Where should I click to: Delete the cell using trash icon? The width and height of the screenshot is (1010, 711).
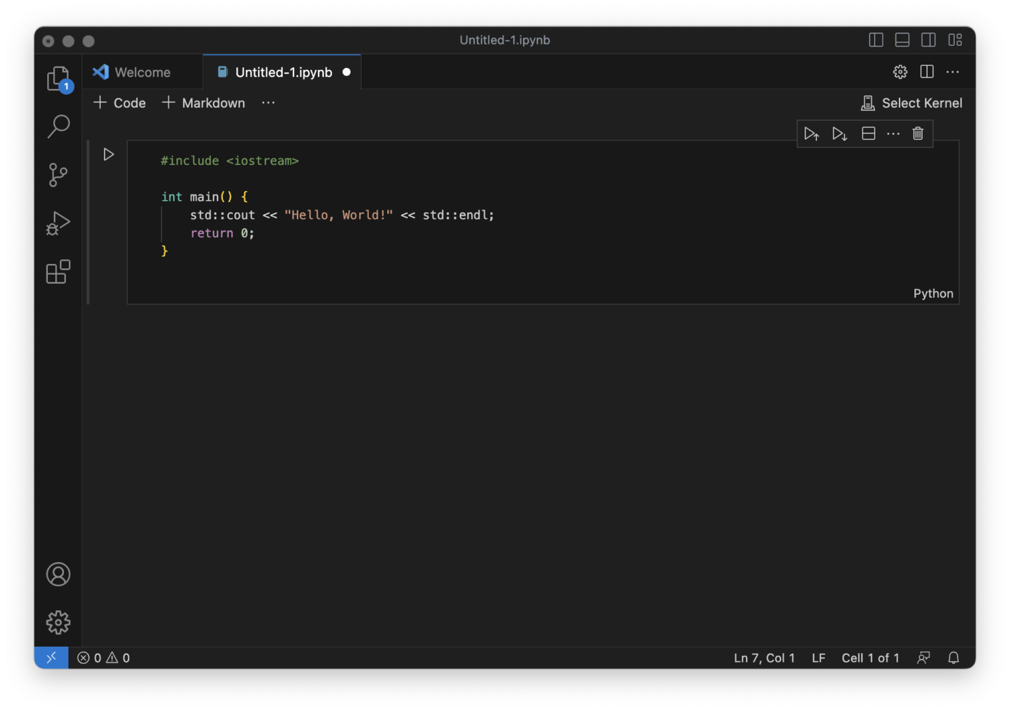pos(918,133)
